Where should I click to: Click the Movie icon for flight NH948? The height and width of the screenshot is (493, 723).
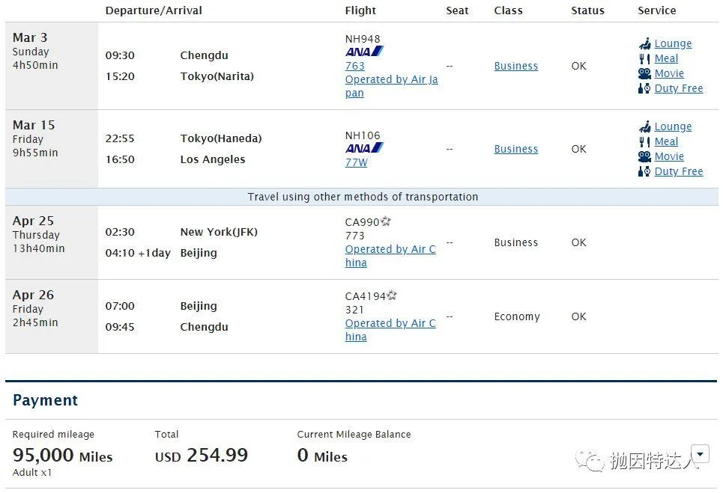pyautogui.click(x=644, y=73)
